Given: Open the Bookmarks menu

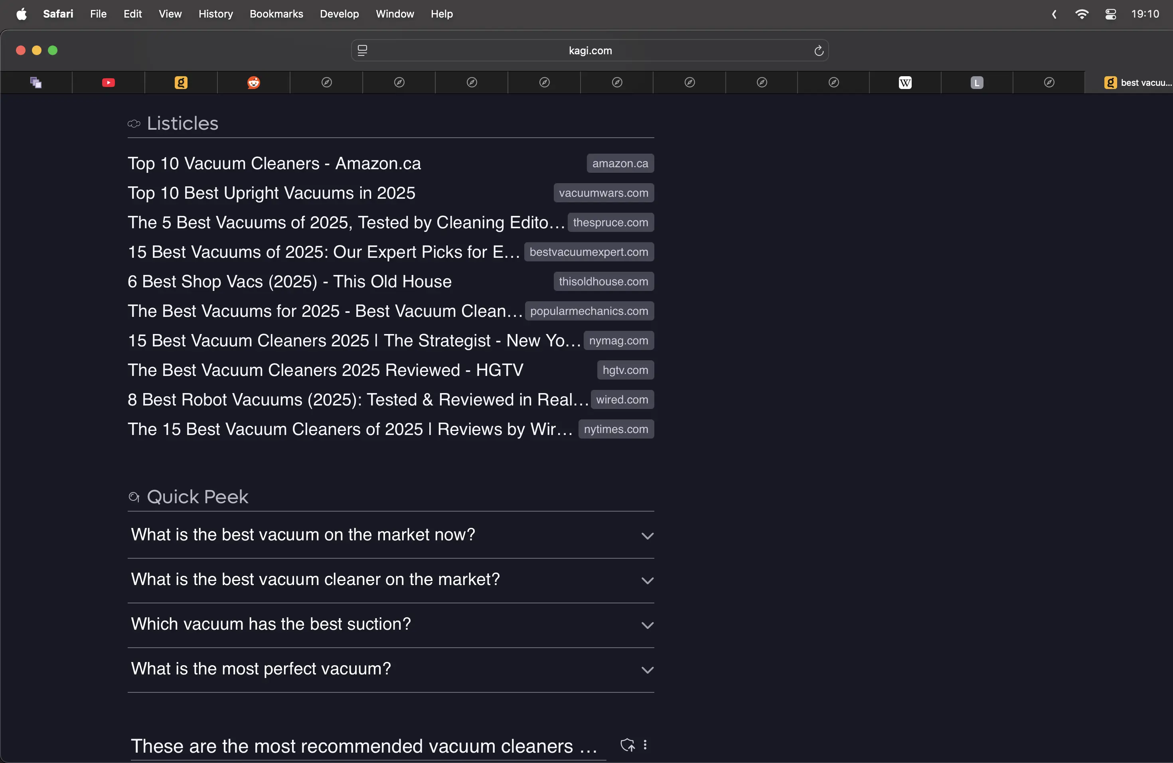Looking at the screenshot, I should [276, 14].
